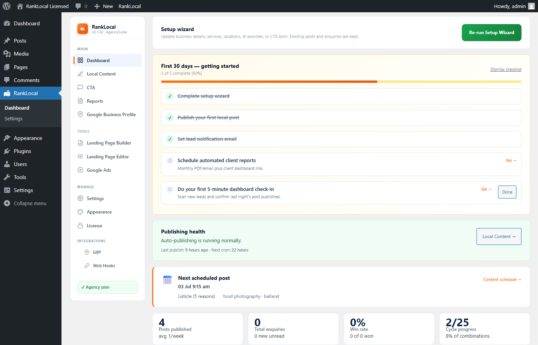The width and height of the screenshot is (538, 345).
Task: Click the pin icon beside GBP
Action: tap(87, 252)
